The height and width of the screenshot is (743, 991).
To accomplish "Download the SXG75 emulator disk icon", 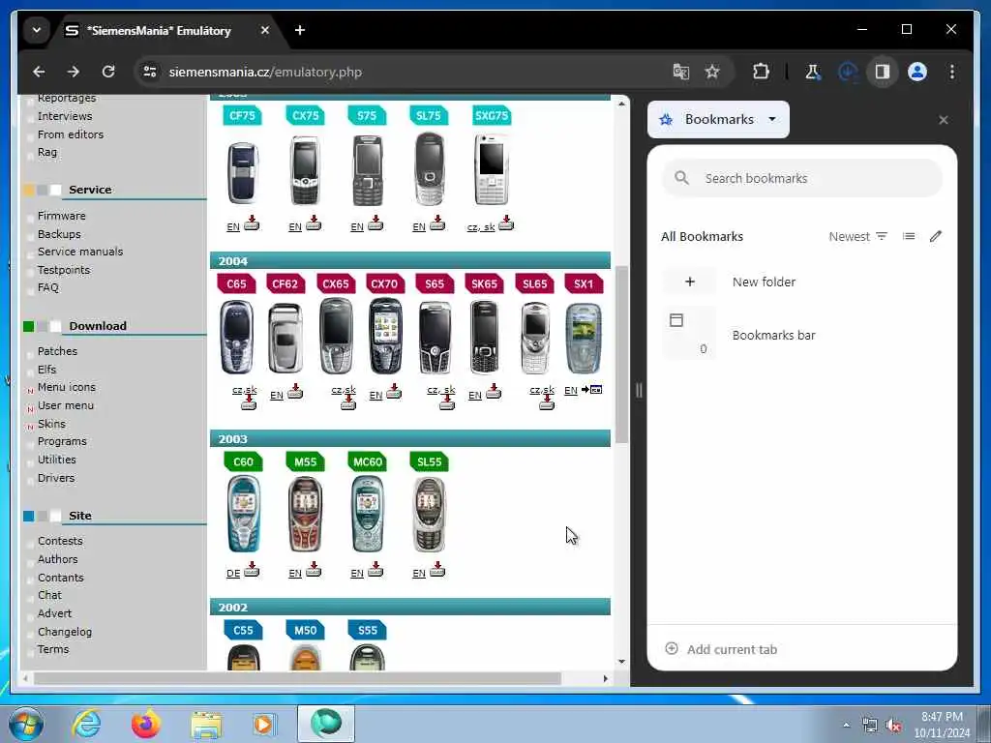I will pyautogui.click(x=506, y=223).
